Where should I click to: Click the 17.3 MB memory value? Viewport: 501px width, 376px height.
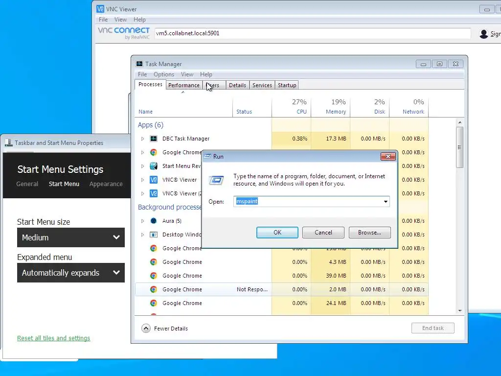pos(336,139)
